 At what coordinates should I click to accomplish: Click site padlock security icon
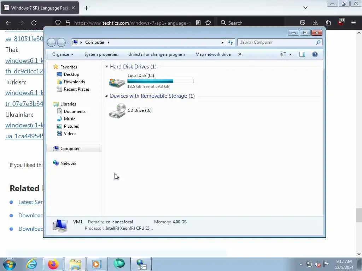[68, 23]
